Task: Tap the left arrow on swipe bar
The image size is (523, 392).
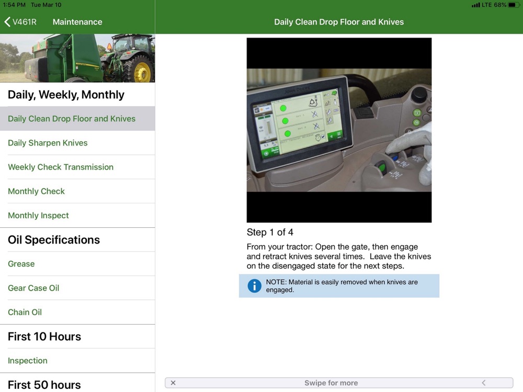Action: [484, 383]
